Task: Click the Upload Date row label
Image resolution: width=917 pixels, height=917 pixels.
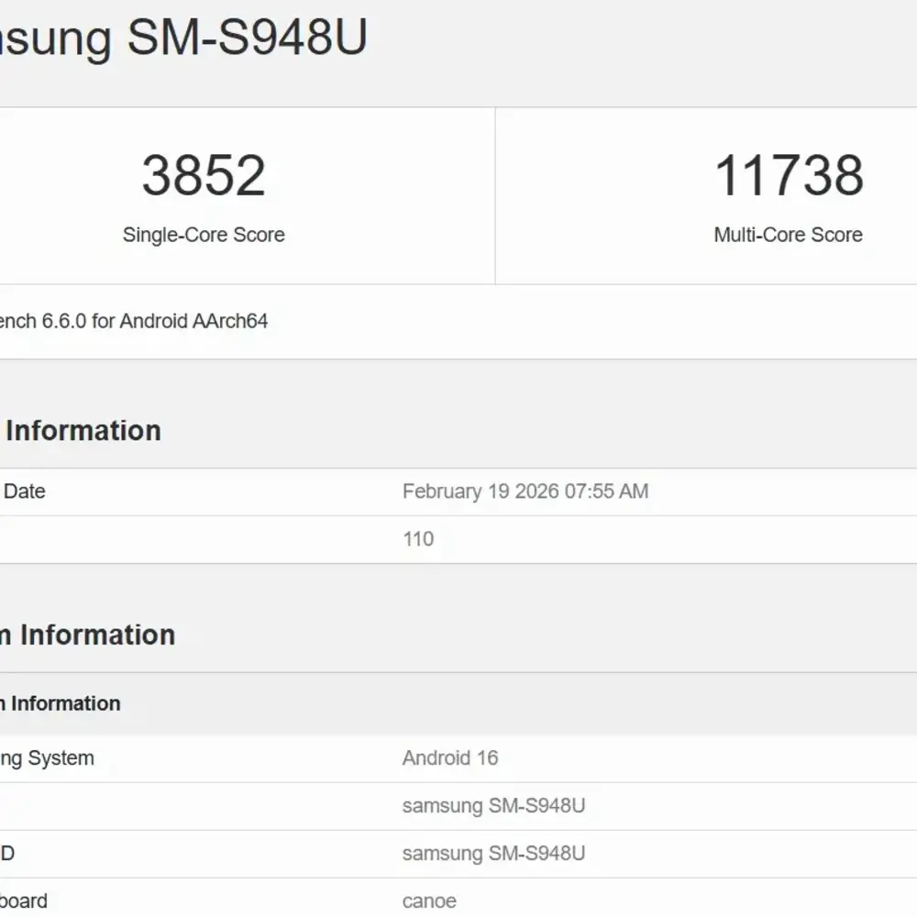Action: [24, 492]
